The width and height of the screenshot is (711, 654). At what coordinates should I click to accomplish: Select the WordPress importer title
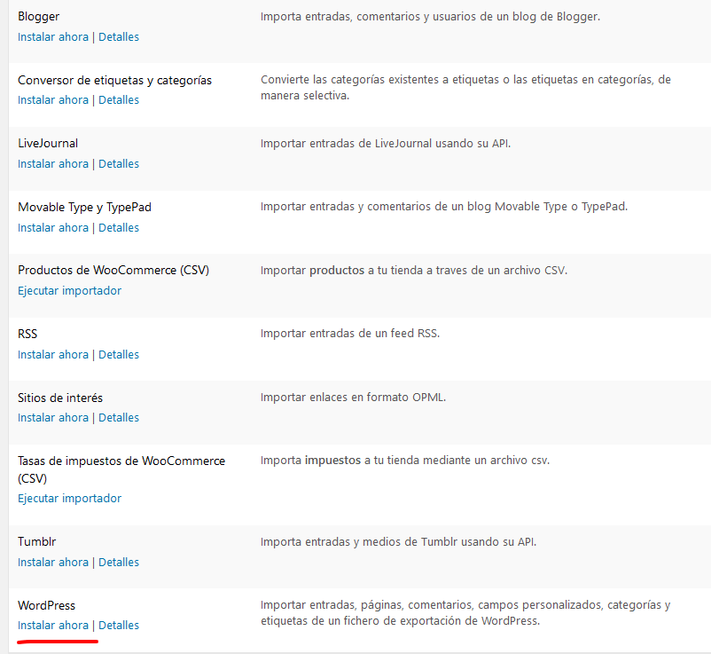[46, 605]
